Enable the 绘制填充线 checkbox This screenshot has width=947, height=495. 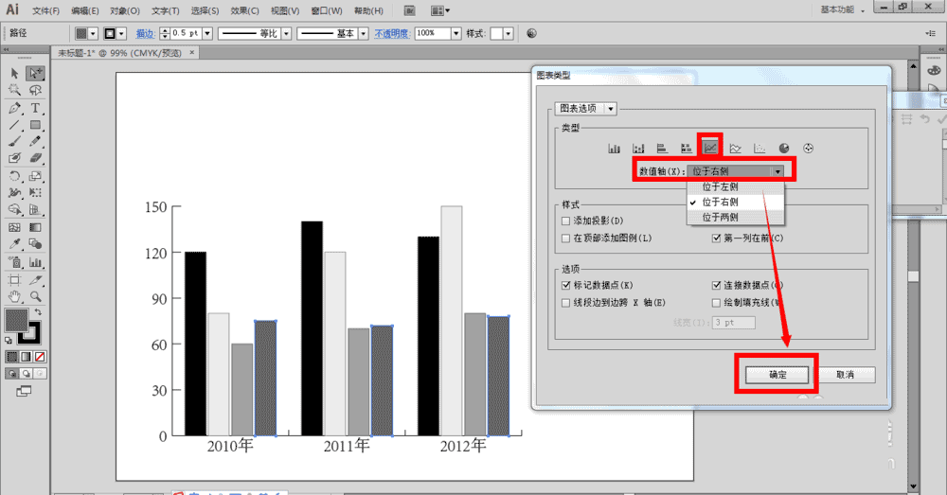(x=716, y=303)
